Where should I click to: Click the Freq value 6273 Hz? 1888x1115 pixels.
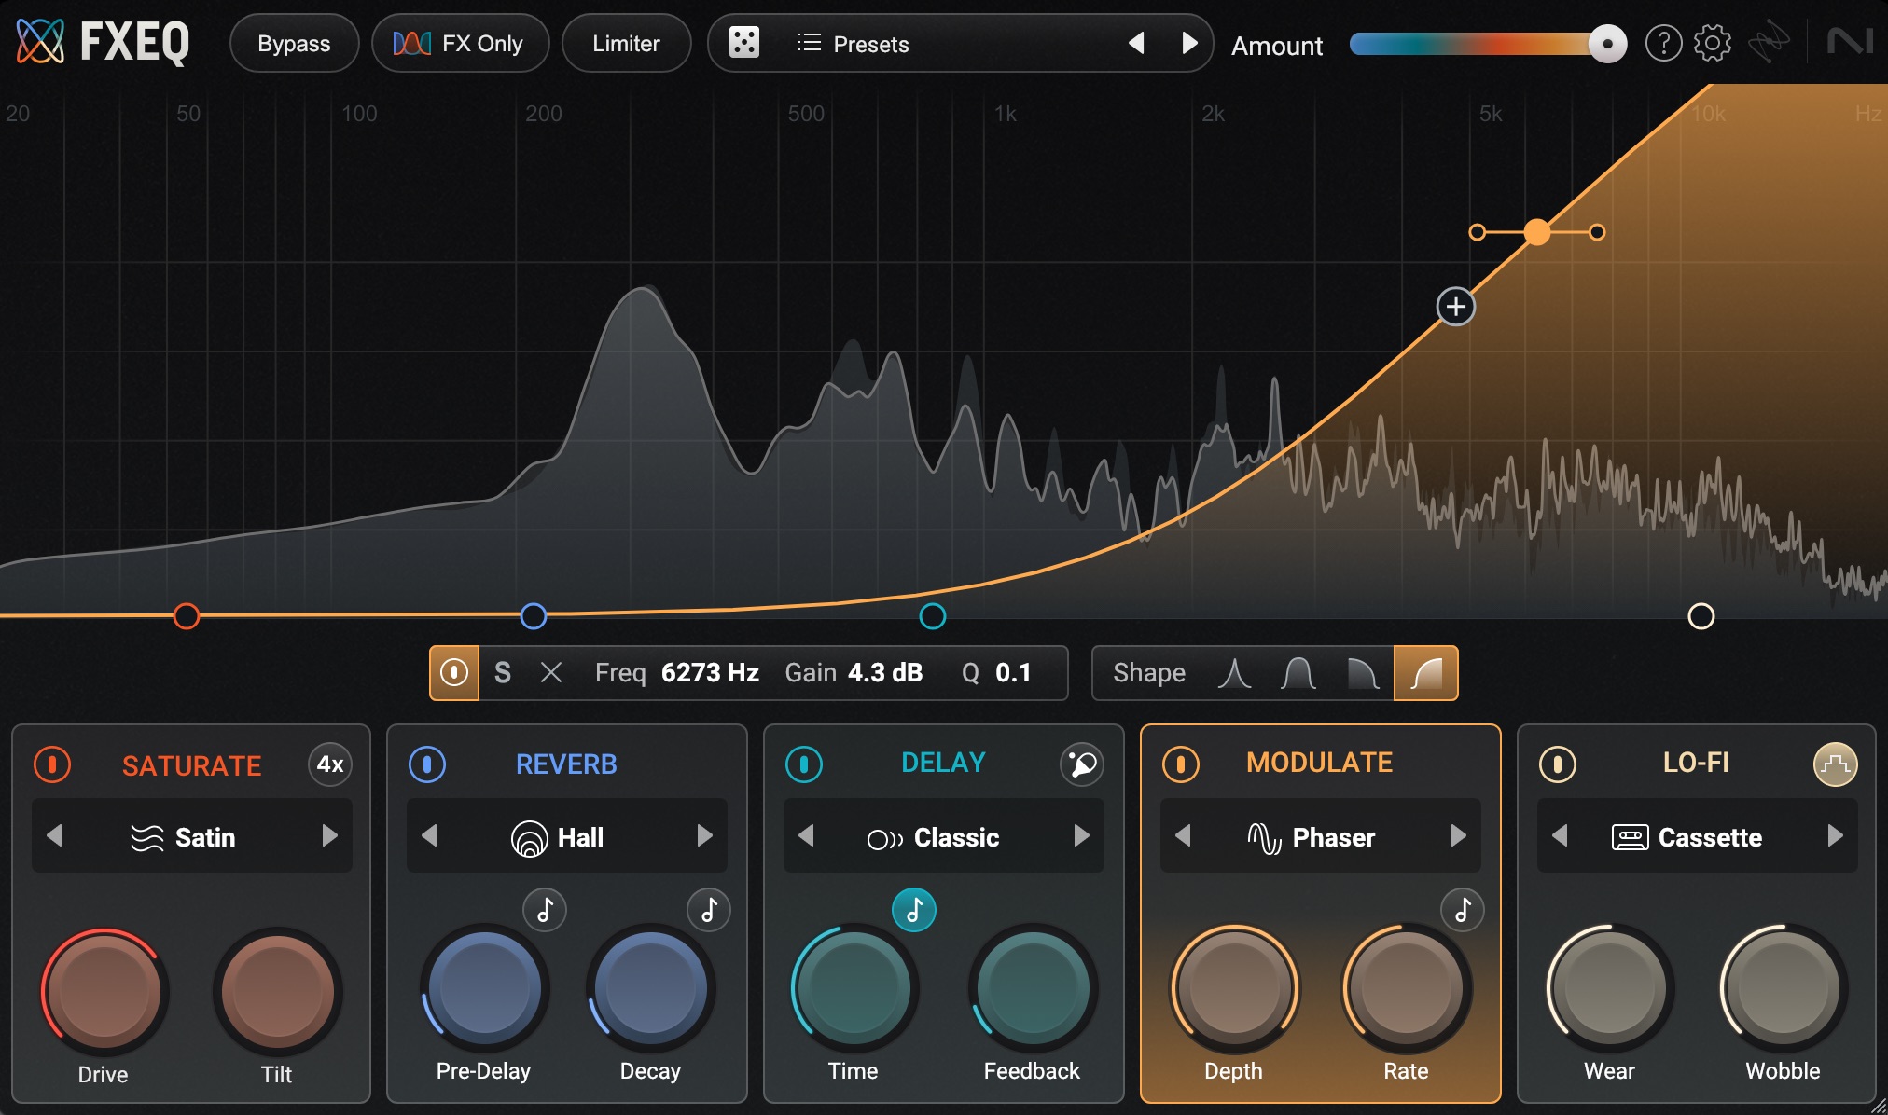coord(710,672)
